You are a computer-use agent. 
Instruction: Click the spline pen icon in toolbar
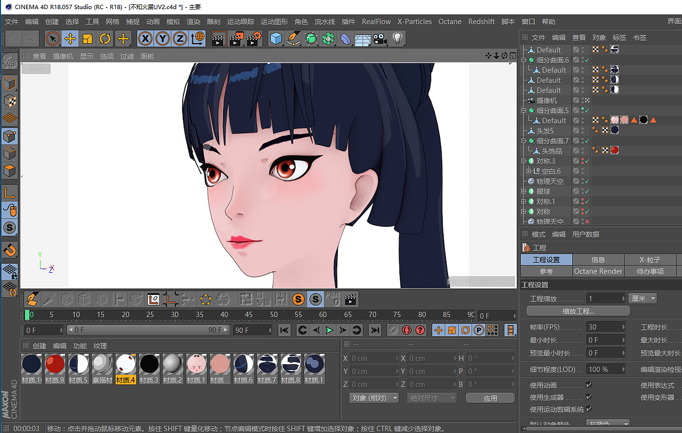[x=294, y=38]
